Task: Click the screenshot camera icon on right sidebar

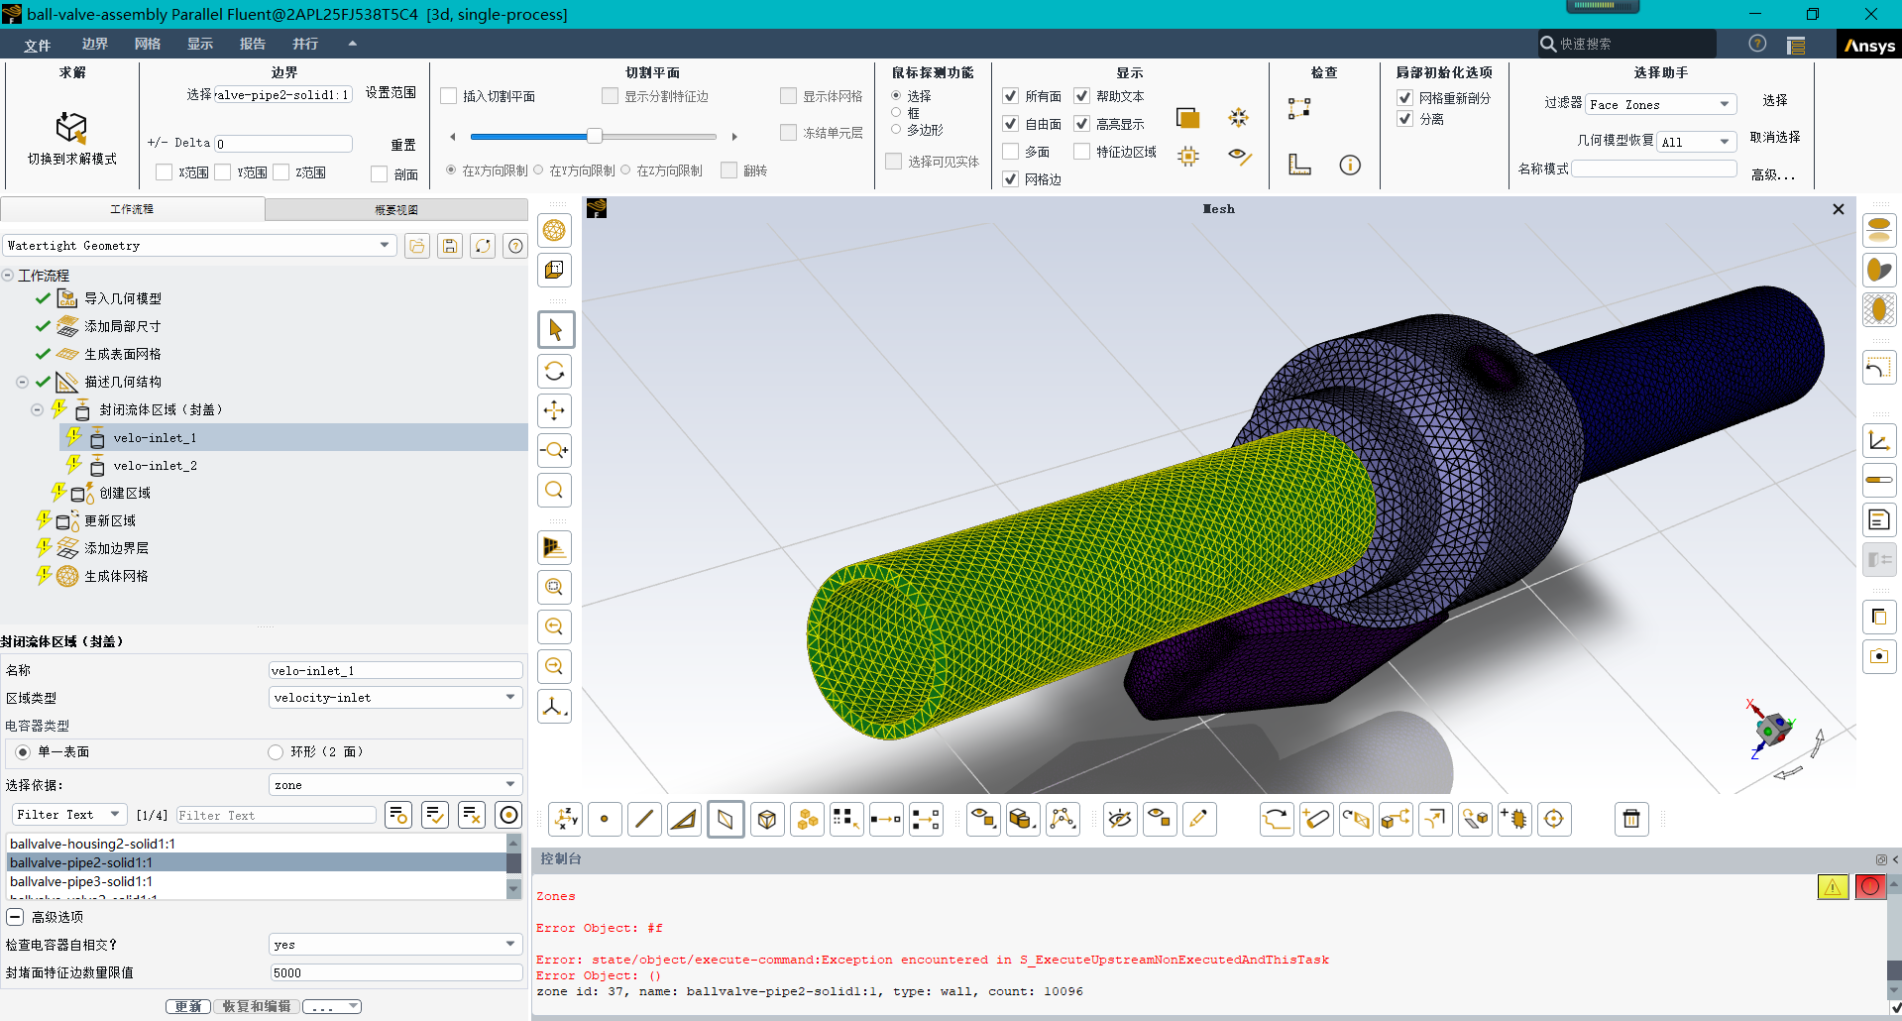Action: [x=1879, y=656]
